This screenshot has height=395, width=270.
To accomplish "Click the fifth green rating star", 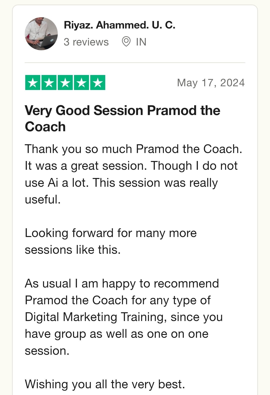I will click(98, 82).
